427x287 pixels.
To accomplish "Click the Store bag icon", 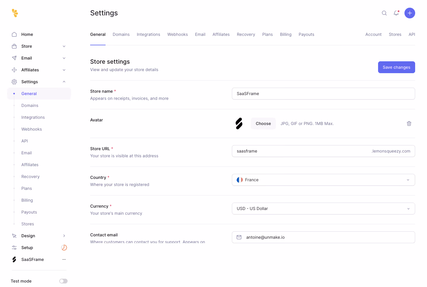I will 14,46.
